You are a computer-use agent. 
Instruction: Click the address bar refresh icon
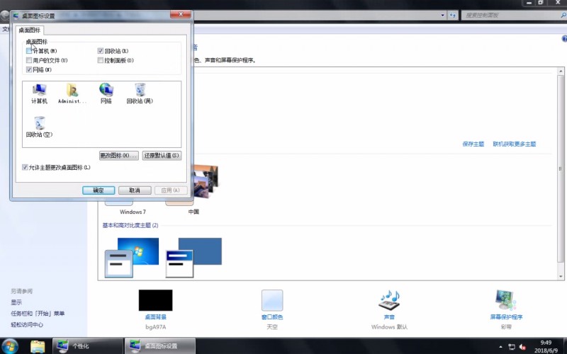[x=453, y=15]
